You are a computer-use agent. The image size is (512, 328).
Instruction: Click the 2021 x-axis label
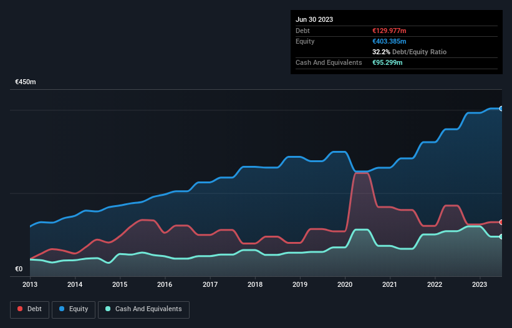(390, 284)
